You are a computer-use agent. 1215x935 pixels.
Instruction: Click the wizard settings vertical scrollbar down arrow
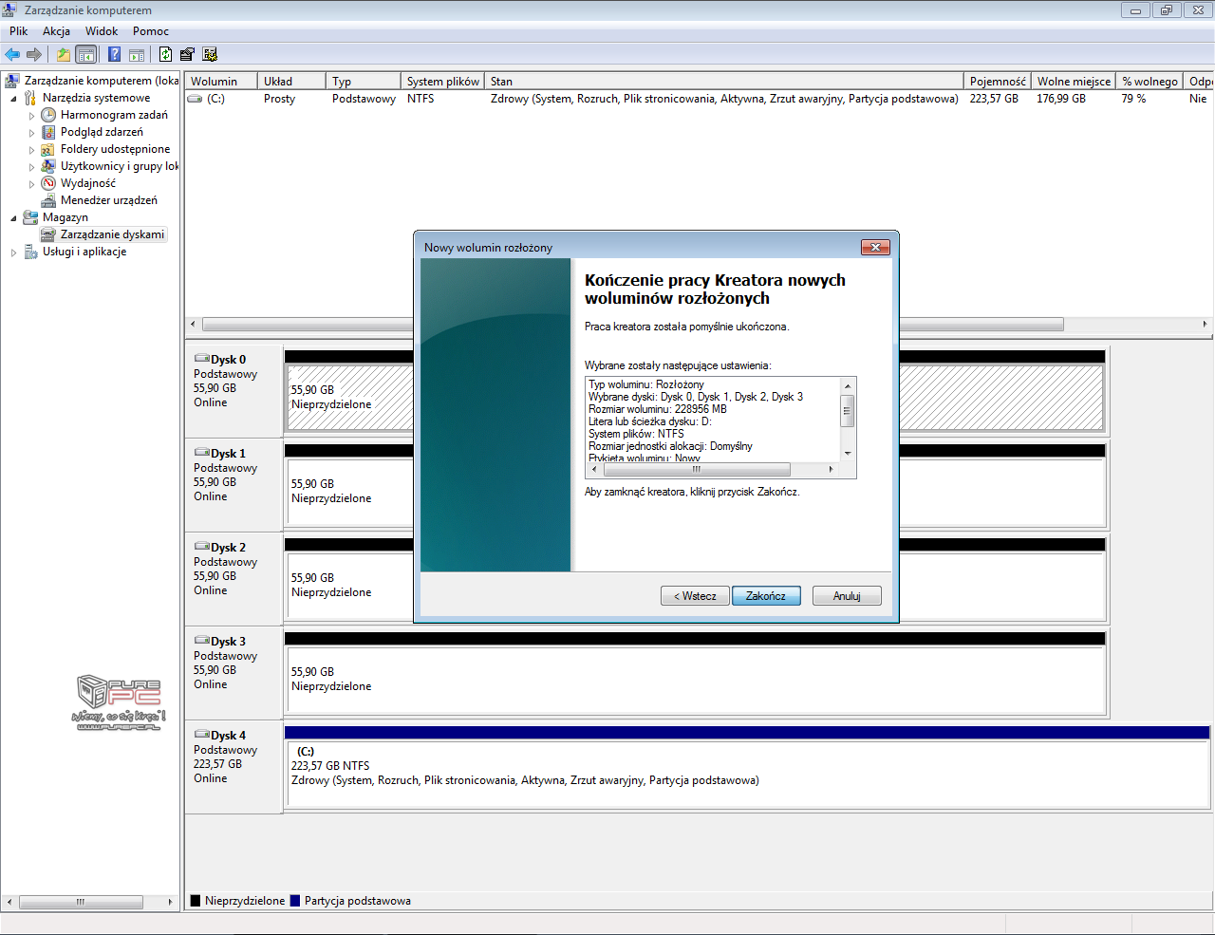tap(848, 454)
